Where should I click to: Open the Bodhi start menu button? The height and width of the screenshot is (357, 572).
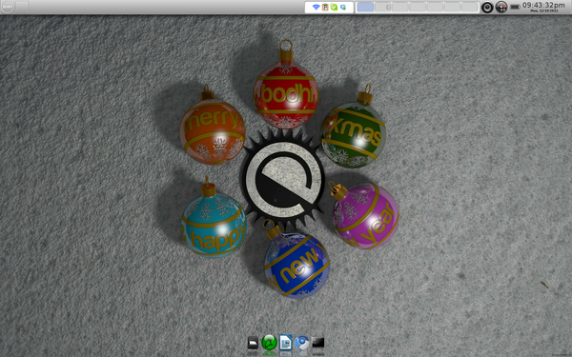[x=8, y=7]
